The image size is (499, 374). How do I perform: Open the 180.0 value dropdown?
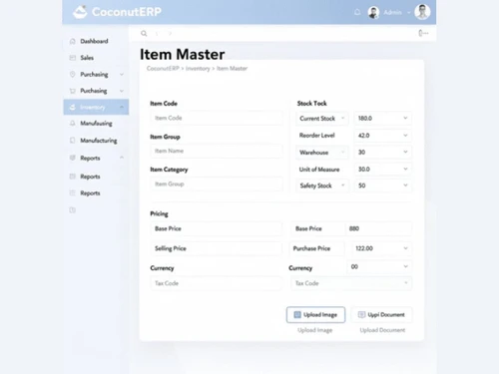(382, 119)
